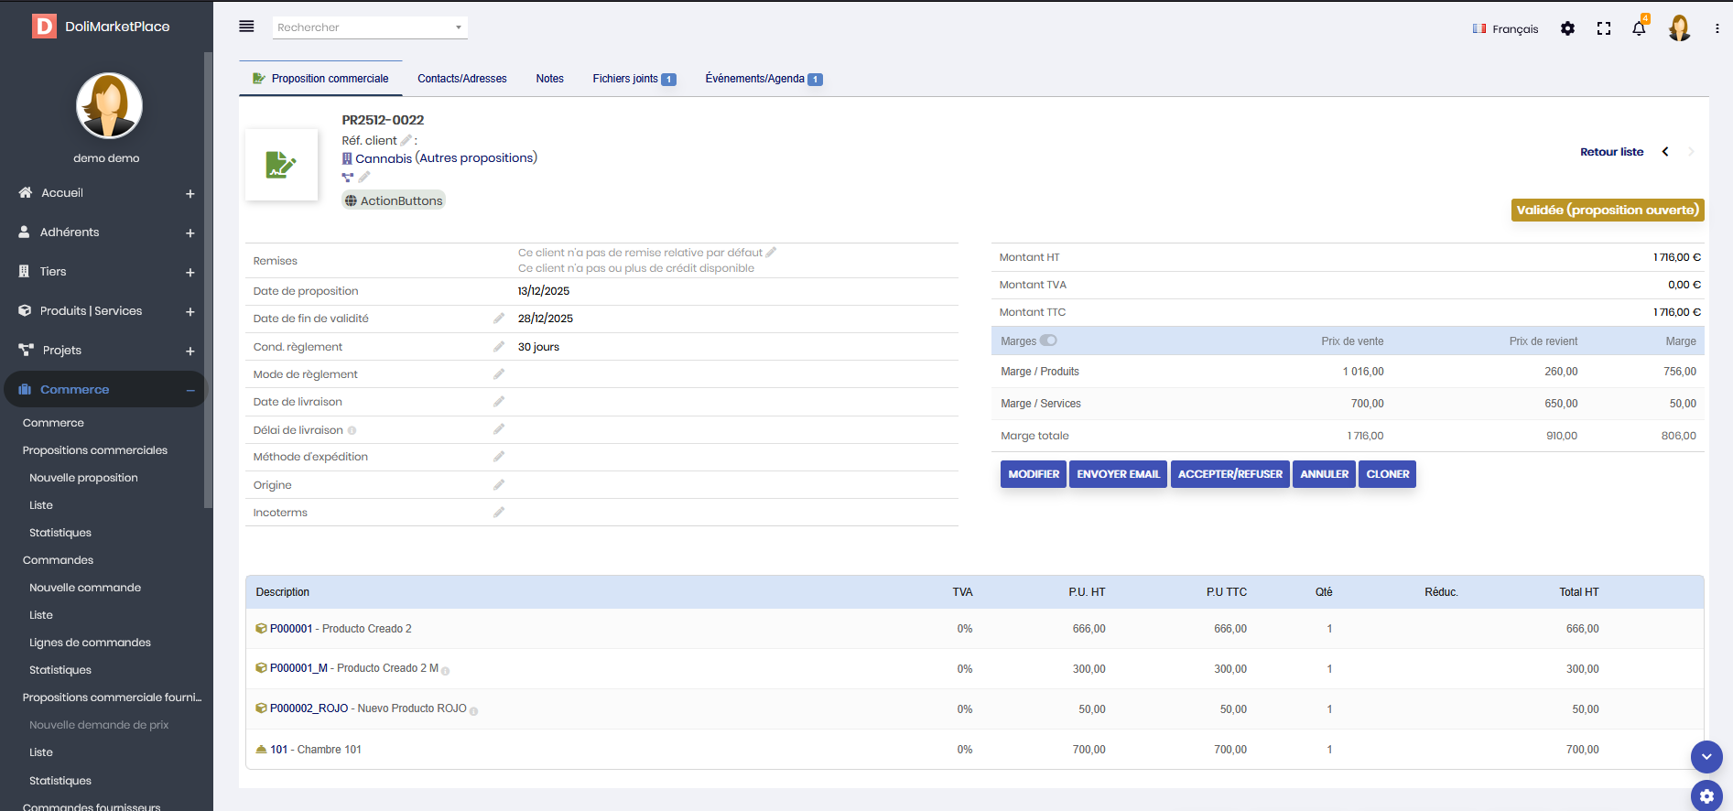Click pencil icon for Cond. règlement
Screen dimensions: 1733x811
point(499,347)
